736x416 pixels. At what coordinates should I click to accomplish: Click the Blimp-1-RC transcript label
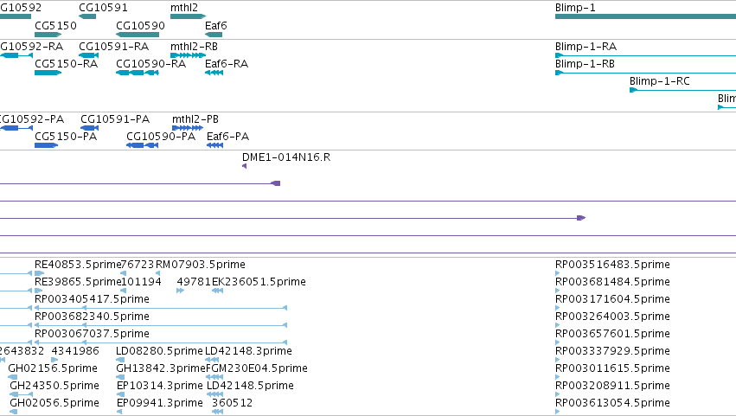click(660, 81)
